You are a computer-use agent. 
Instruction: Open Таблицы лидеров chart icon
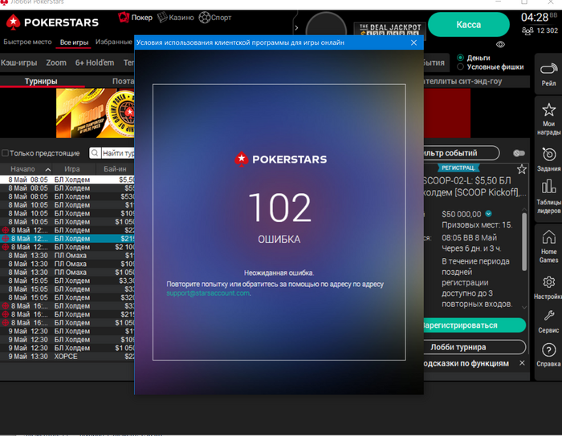tap(548, 187)
